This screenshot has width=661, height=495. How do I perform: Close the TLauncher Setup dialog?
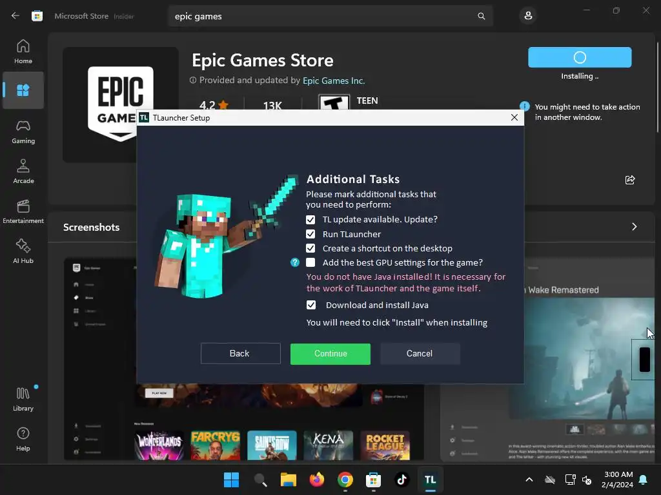click(514, 117)
